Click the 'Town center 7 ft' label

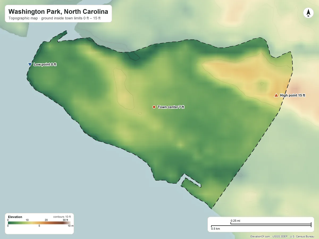click(x=171, y=107)
